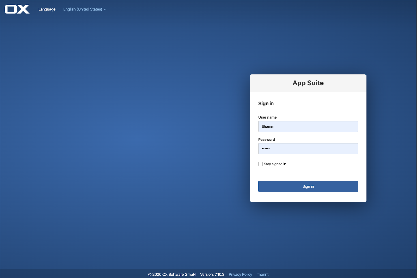Click the App Suite card header
Image resolution: width=417 pixels, height=278 pixels.
point(308,83)
